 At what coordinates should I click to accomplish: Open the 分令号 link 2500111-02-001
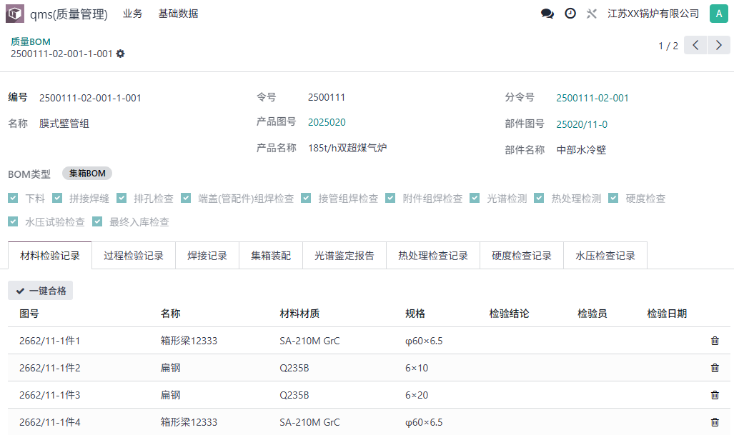tap(592, 98)
